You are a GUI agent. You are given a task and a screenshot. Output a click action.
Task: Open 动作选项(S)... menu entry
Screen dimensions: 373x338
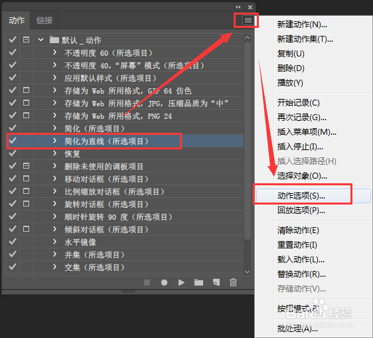313,196
